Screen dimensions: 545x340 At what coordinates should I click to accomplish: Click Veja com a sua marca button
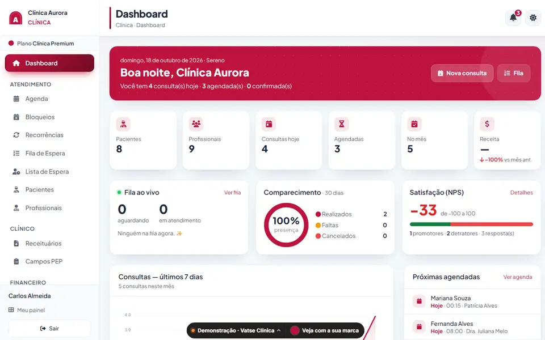click(x=325, y=330)
